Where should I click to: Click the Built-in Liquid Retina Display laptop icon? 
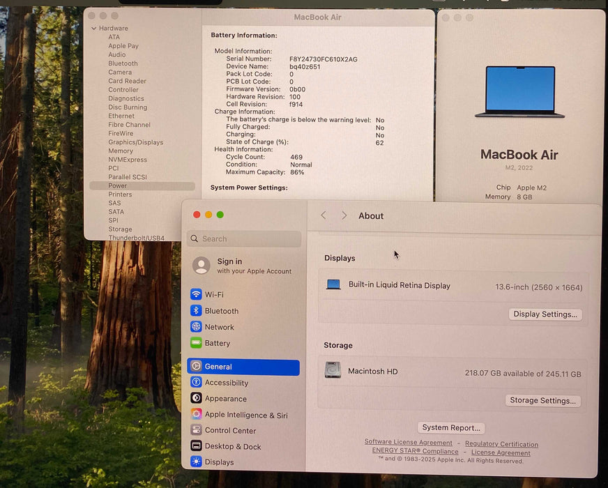(x=333, y=284)
